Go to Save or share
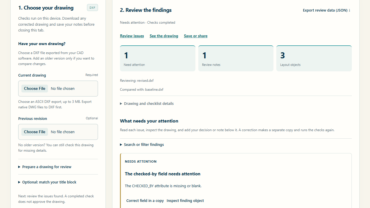Viewport: 370px width, 208px height. (196, 36)
